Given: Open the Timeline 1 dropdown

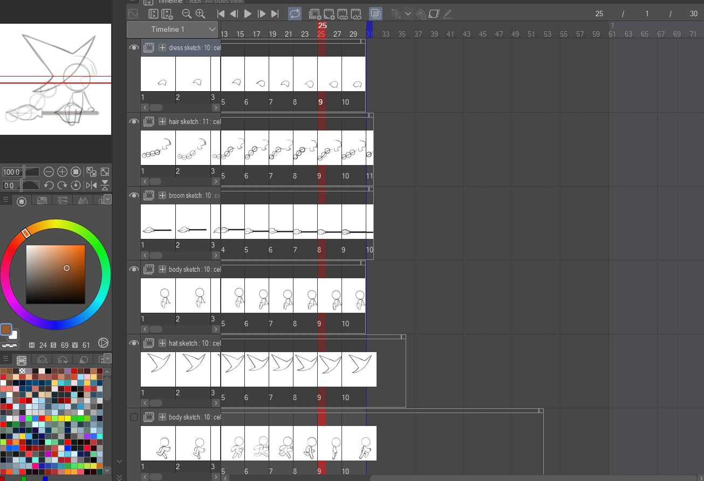Looking at the screenshot, I should 210,30.
